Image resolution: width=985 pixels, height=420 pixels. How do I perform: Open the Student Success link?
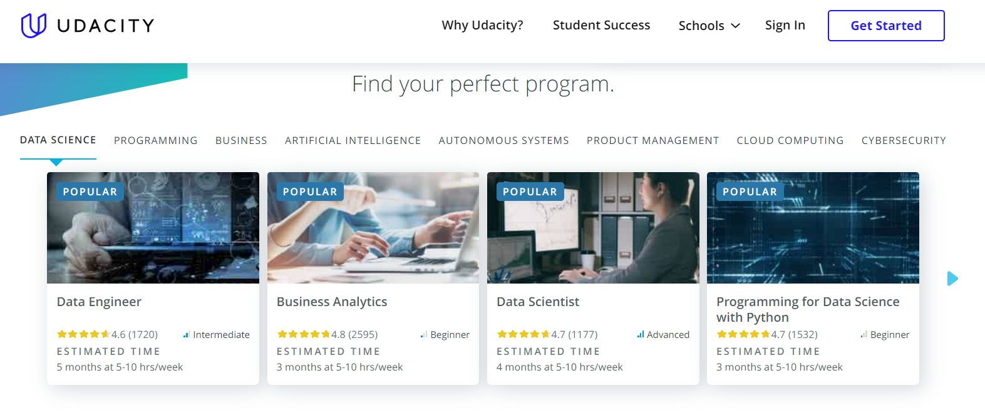[601, 25]
